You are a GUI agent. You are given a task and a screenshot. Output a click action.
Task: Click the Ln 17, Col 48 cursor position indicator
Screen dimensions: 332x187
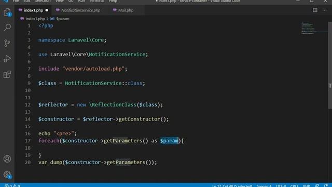coord(232,185)
